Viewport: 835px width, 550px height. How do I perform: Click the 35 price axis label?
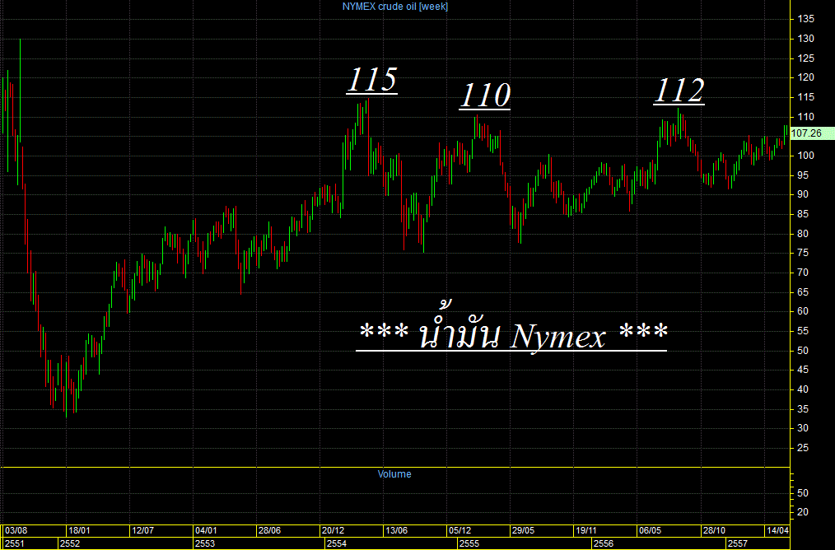pyautogui.click(x=803, y=409)
